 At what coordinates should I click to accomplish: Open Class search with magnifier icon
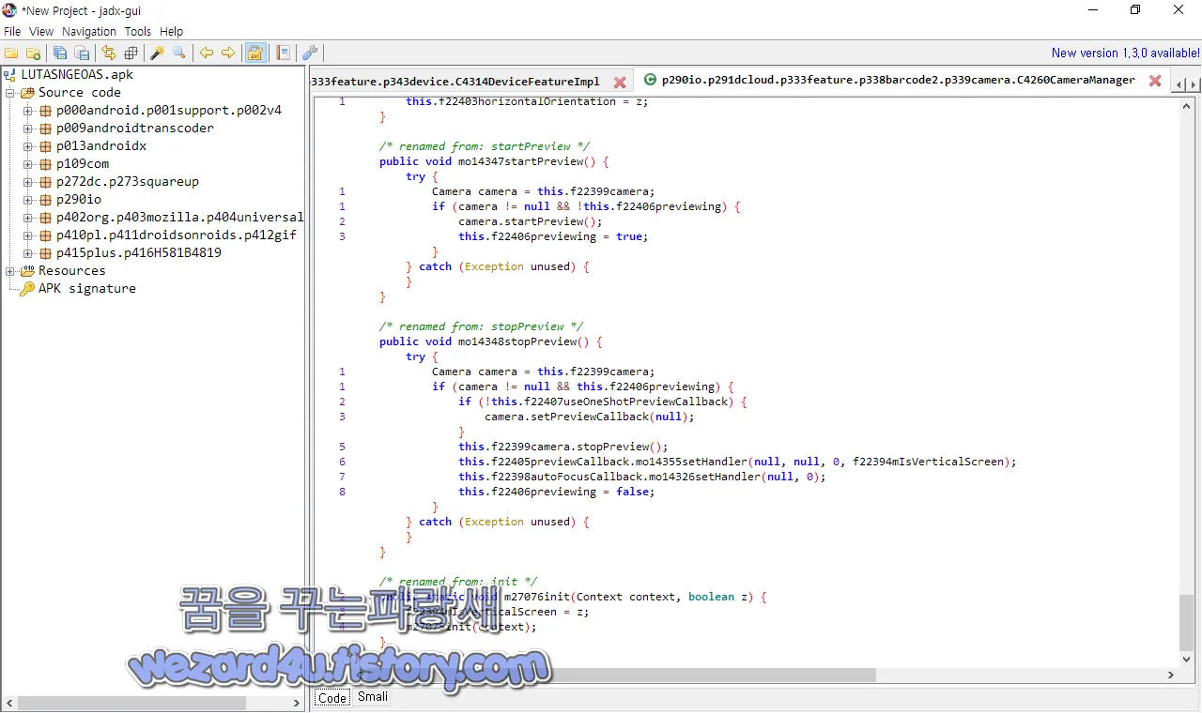(179, 53)
